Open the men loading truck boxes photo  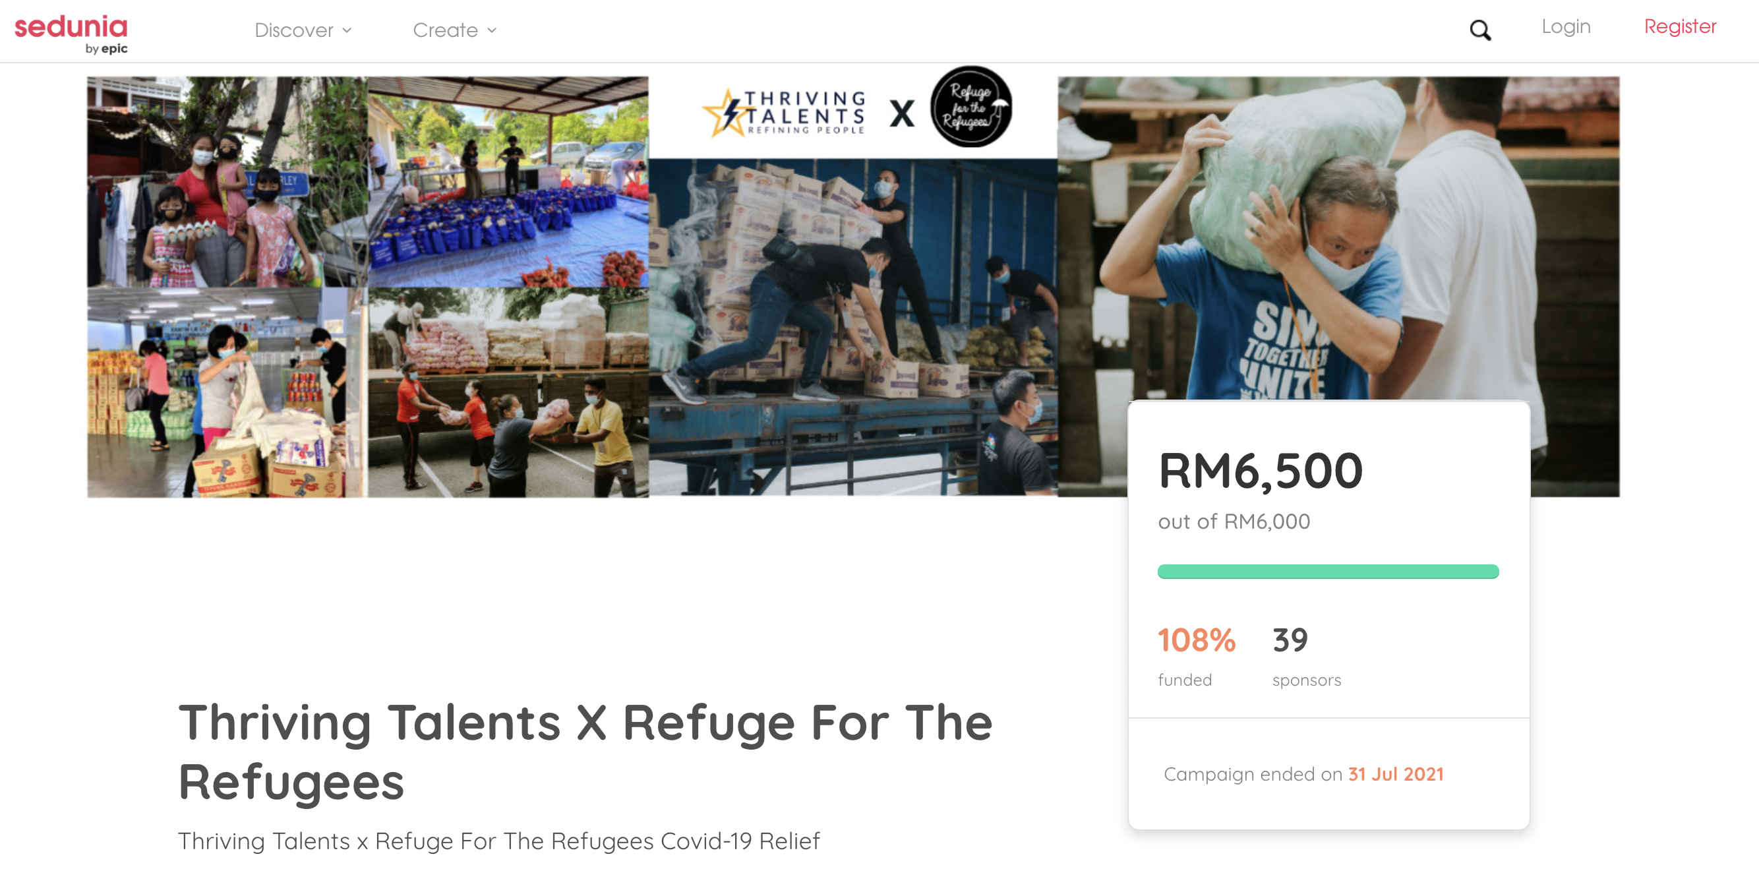point(853,327)
